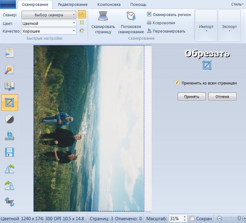Toggle Применить ко всем страницам checkbox

tap(177, 83)
